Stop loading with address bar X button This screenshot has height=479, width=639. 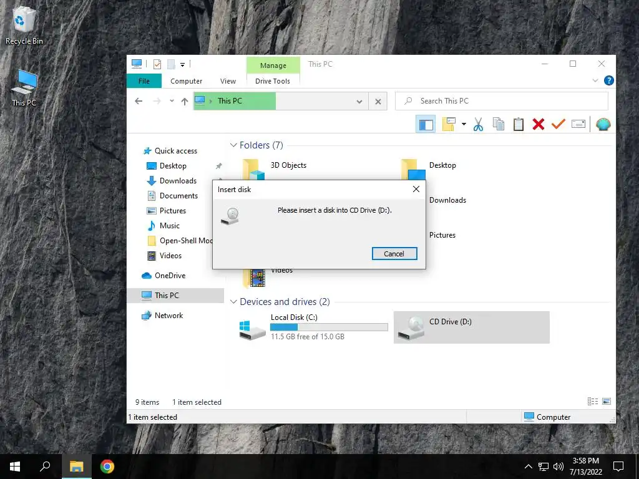[378, 102]
